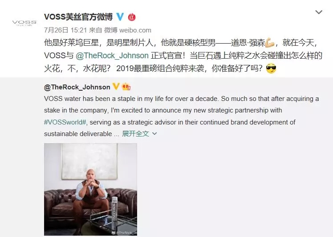Open the VOSS profile avatar logo
The width and height of the screenshot is (333, 237).
24,23
